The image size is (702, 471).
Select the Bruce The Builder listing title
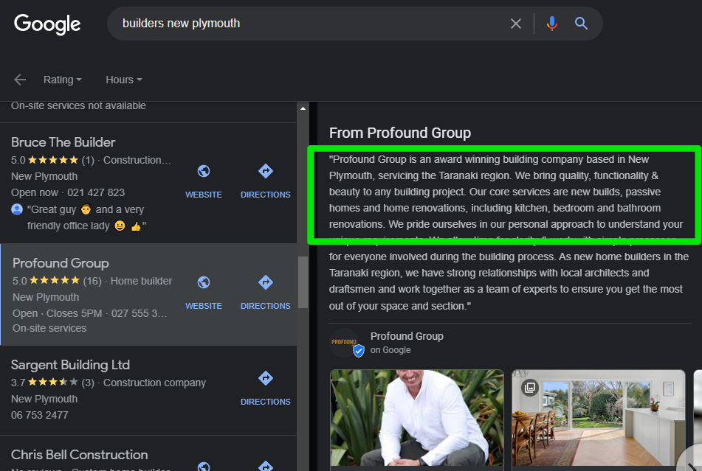(x=63, y=142)
